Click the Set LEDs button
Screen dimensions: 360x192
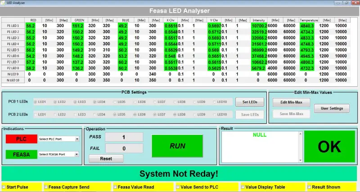pos(250,102)
